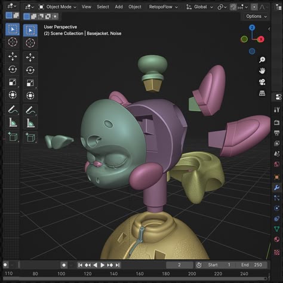Screen dimensions: 283x283
Task: Toggle snapping magnet in header
Action: tap(233, 7)
